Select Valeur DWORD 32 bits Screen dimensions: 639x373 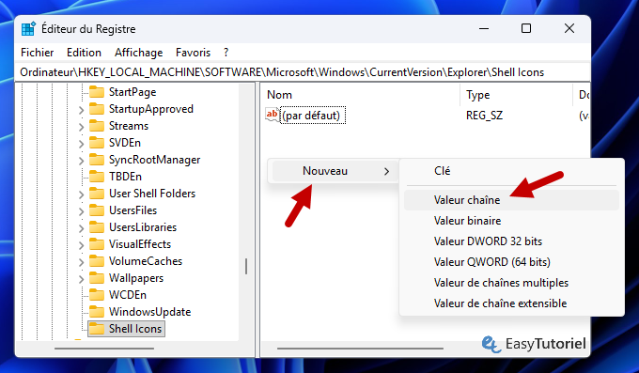click(511, 241)
